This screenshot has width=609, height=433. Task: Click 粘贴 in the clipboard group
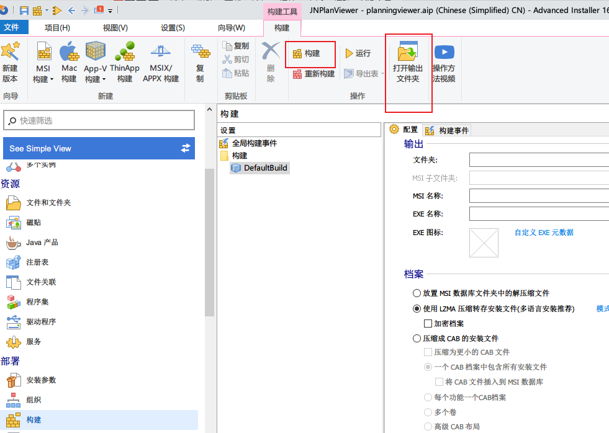(236, 73)
